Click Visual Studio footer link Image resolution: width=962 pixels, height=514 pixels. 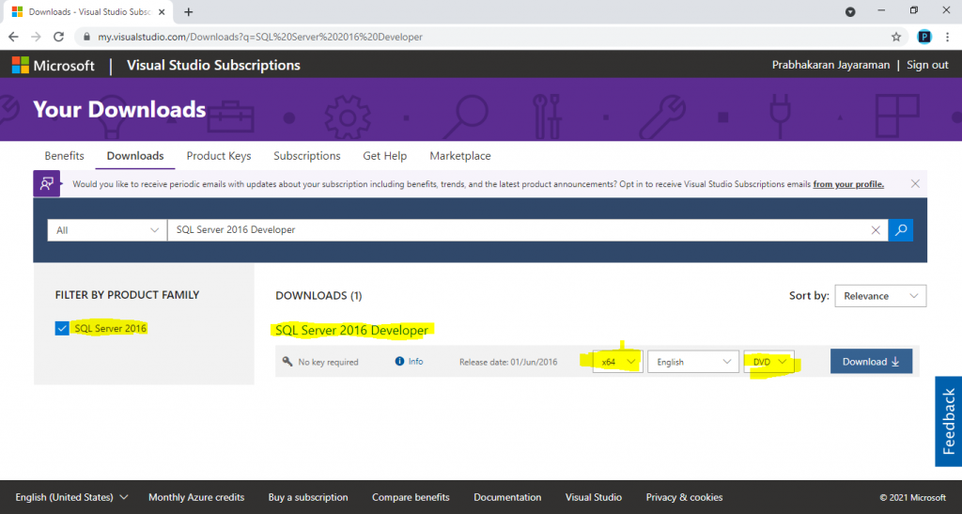(x=594, y=497)
